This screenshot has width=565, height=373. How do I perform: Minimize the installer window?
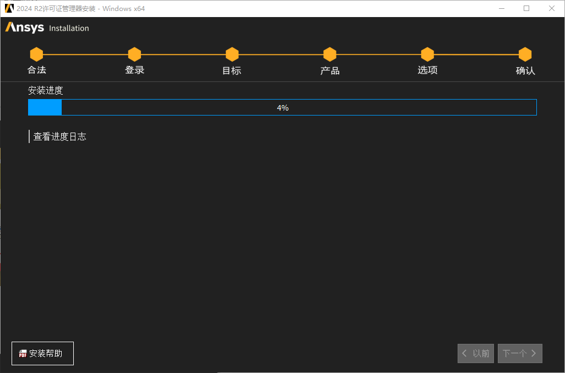(502, 8)
